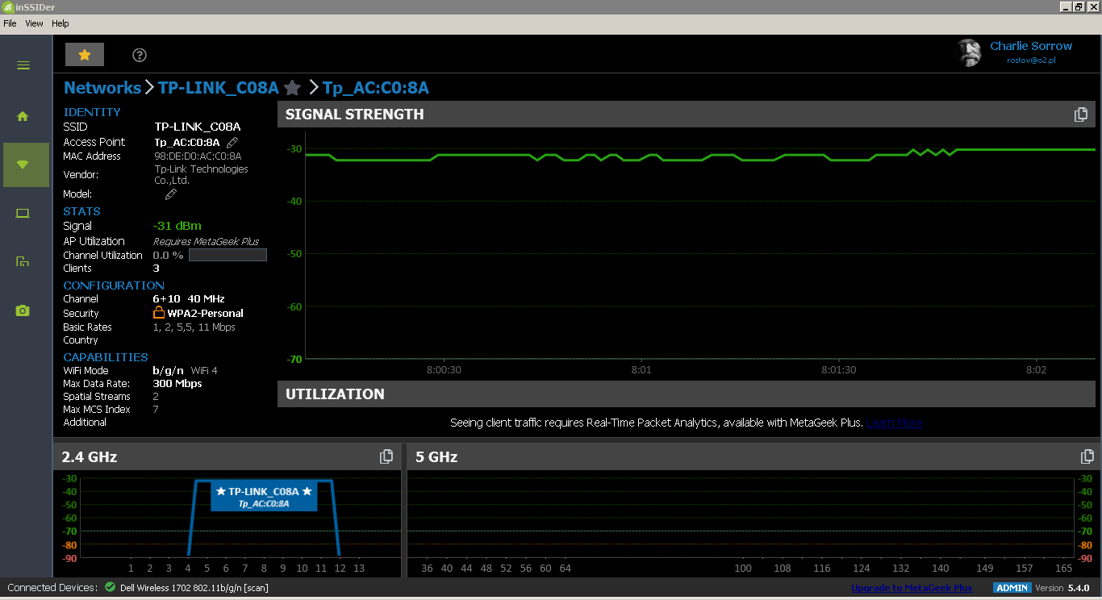This screenshot has width=1102, height=600.
Task: Open the View menu
Action: (x=34, y=23)
